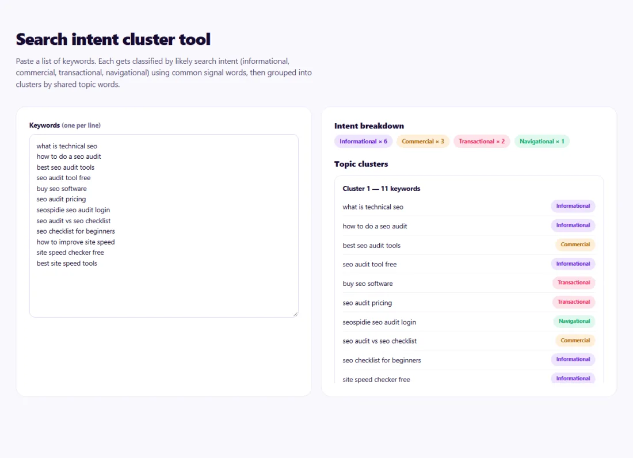This screenshot has width=633, height=458.
Task: Click 'seo audit tool free' cluster row
Action: (468, 264)
